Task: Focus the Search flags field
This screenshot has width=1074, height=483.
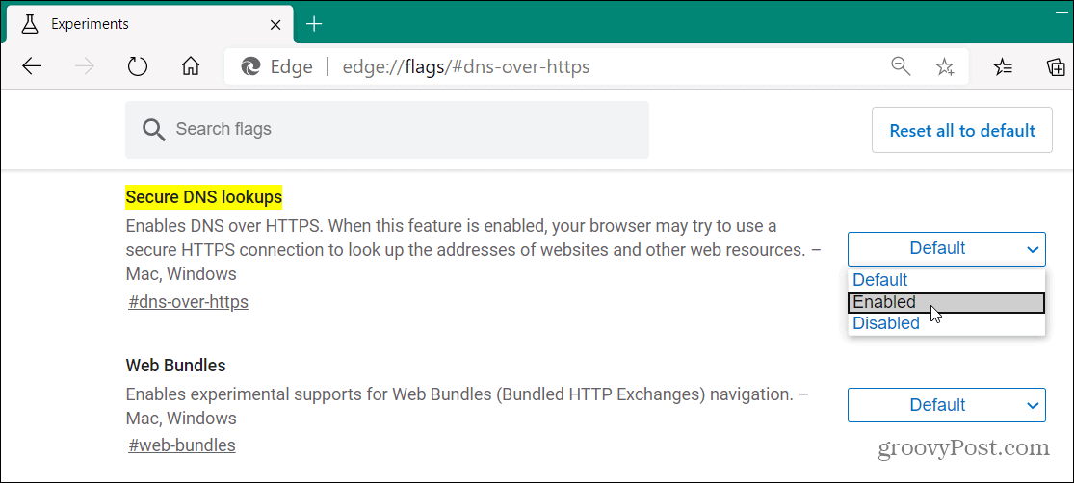Action: click(387, 129)
